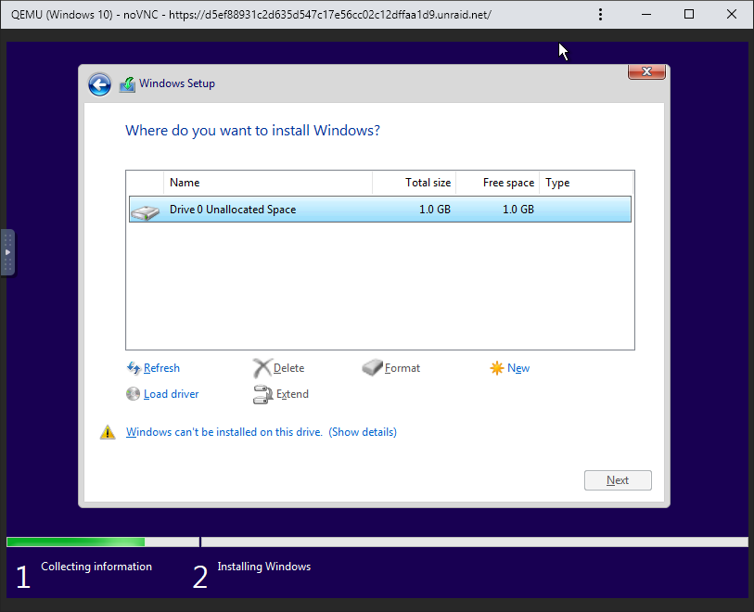
Task: Open the Windows can't be installed warning
Action: pos(224,432)
